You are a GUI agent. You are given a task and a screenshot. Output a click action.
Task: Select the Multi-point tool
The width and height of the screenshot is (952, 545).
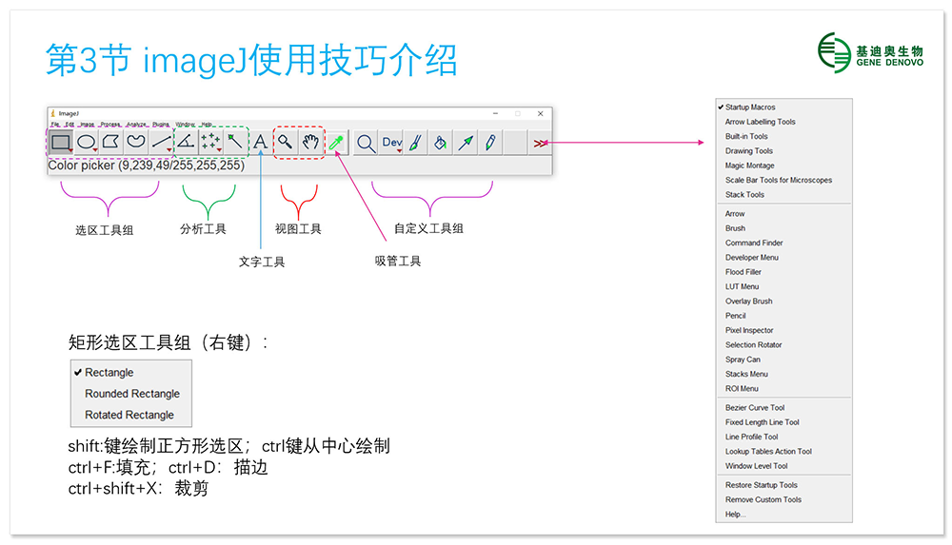(x=210, y=142)
